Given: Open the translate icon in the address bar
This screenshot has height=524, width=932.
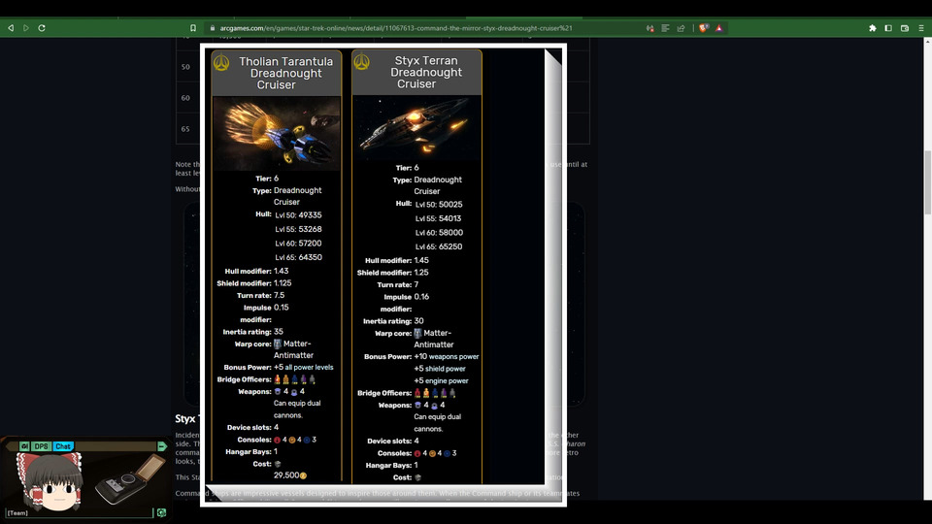Looking at the screenshot, I should coord(650,28).
